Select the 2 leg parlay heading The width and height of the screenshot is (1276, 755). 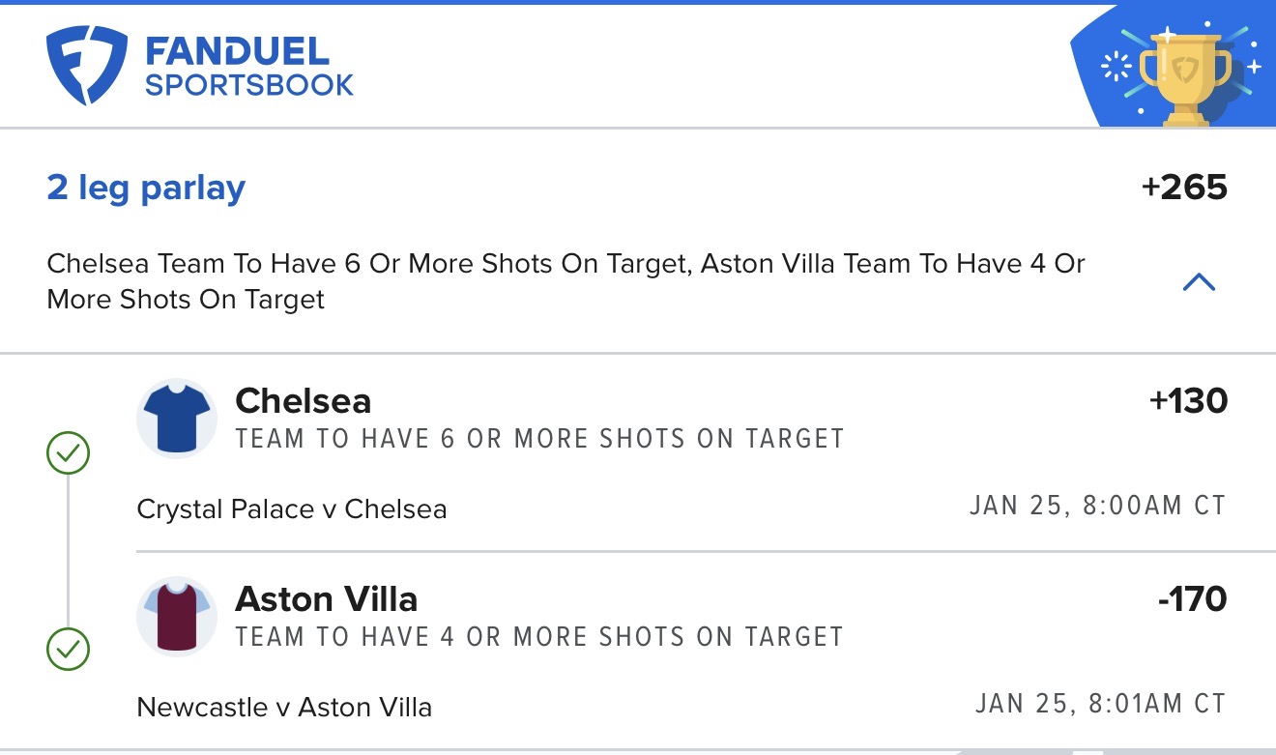pos(146,188)
